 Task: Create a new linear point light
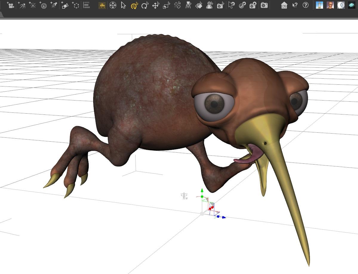point(43,5)
